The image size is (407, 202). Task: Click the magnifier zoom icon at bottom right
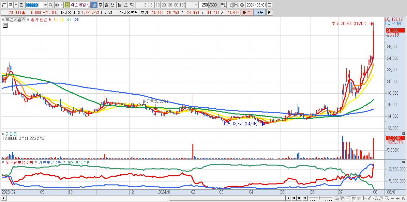coord(387,198)
